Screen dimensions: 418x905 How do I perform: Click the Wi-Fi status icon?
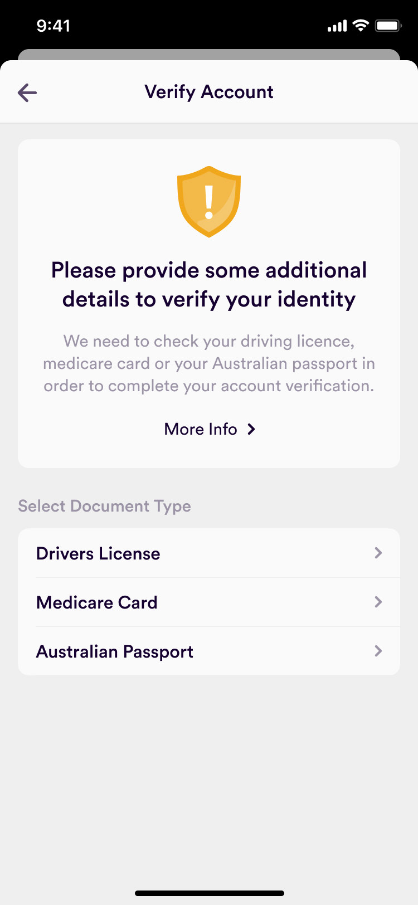(x=361, y=26)
